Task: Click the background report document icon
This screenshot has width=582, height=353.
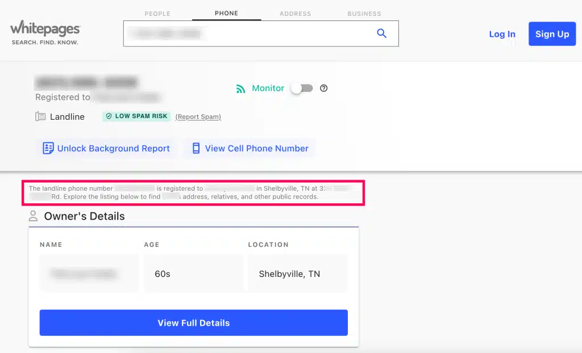Action: pyautogui.click(x=48, y=148)
